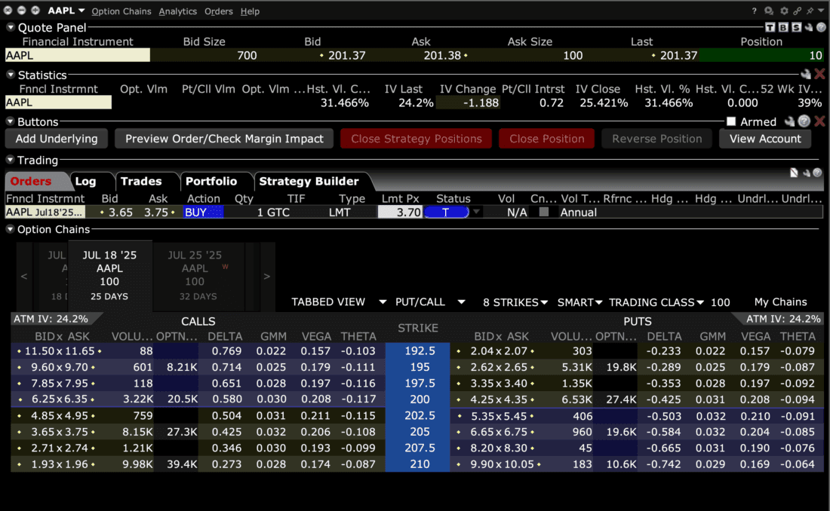Configure the Quote Panel with its wrench icon
This screenshot has height=511, width=830.
coord(808,27)
